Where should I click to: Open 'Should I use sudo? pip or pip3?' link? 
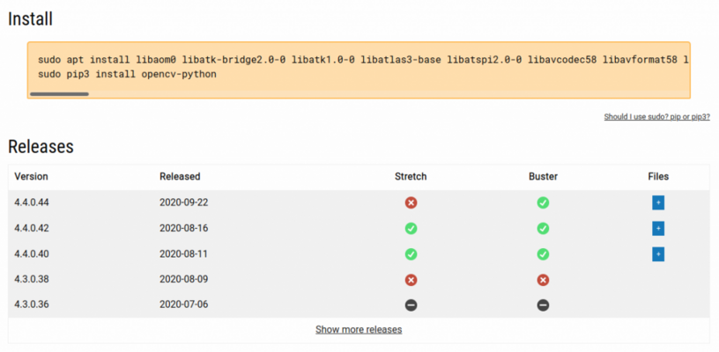(656, 117)
